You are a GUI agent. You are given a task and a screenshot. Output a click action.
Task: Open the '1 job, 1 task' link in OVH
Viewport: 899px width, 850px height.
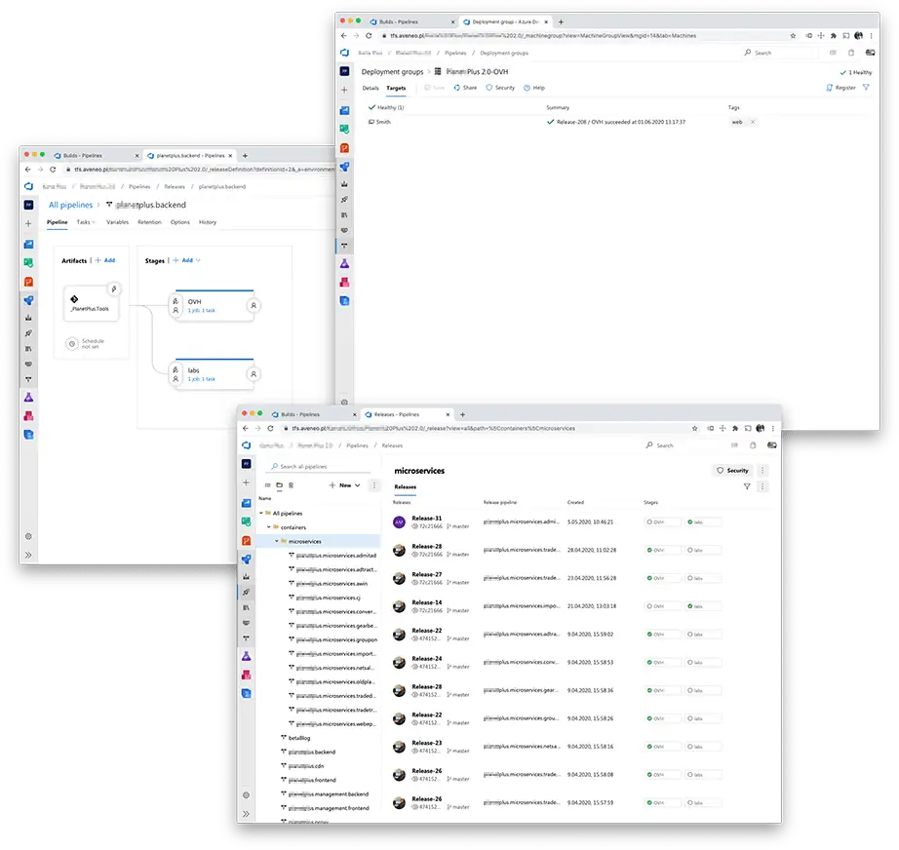point(202,311)
